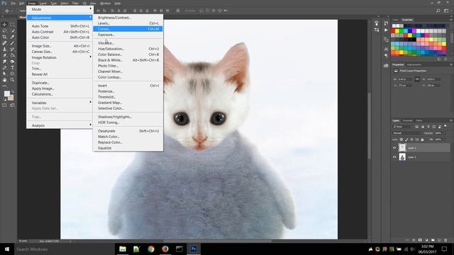Choose Auto Tone menu item
Image resolution: width=454 pixels, height=255 pixels.
click(x=60, y=26)
